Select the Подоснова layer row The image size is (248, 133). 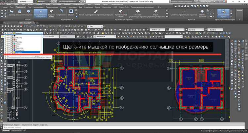pos(22,48)
